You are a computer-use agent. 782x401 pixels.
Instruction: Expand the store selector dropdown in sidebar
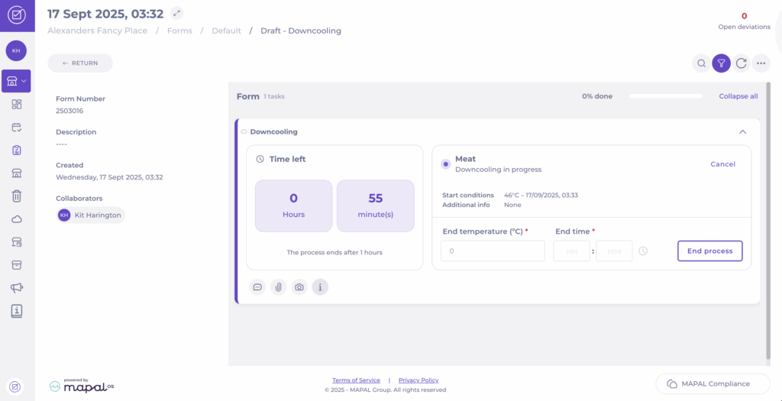click(16, 81)
